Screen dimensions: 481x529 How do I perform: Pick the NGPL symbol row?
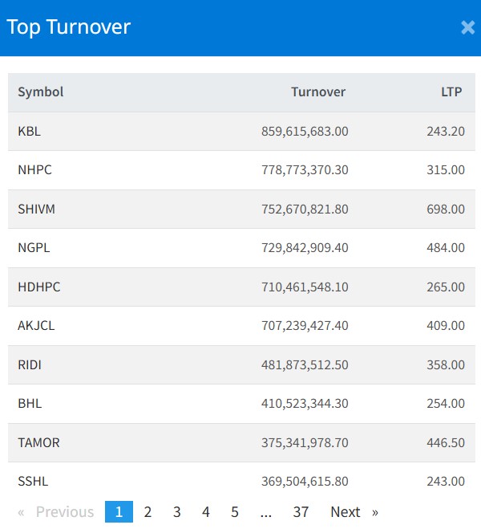[34, 248]
